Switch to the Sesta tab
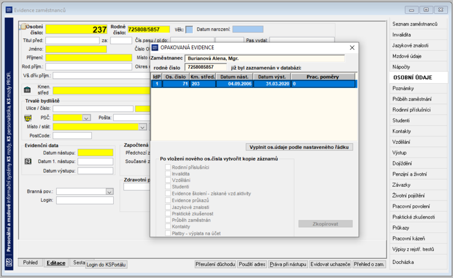The image size is (453, 278). (79, 262)
